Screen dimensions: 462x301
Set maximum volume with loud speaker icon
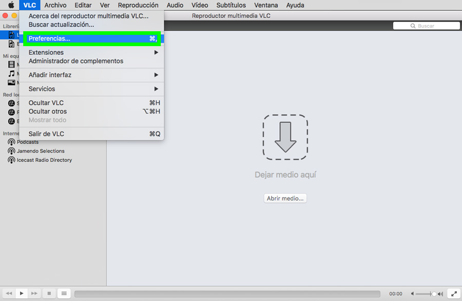(x=440, y=294)
